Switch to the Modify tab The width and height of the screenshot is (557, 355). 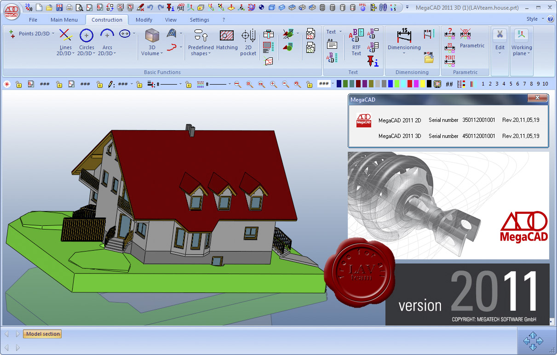point(144,20)
